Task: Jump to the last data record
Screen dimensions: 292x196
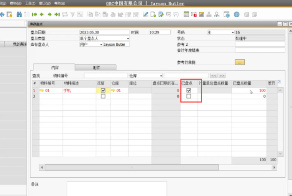Action: [57, 14]
